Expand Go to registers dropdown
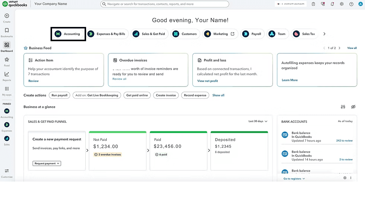This screenshot has height=204, width=365. click(294, 179)
